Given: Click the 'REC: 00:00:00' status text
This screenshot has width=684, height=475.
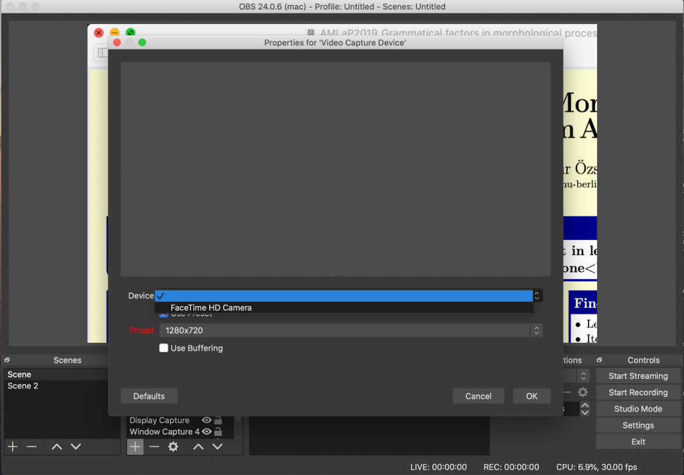Looking at the screenshot, I should click(511, 467).
